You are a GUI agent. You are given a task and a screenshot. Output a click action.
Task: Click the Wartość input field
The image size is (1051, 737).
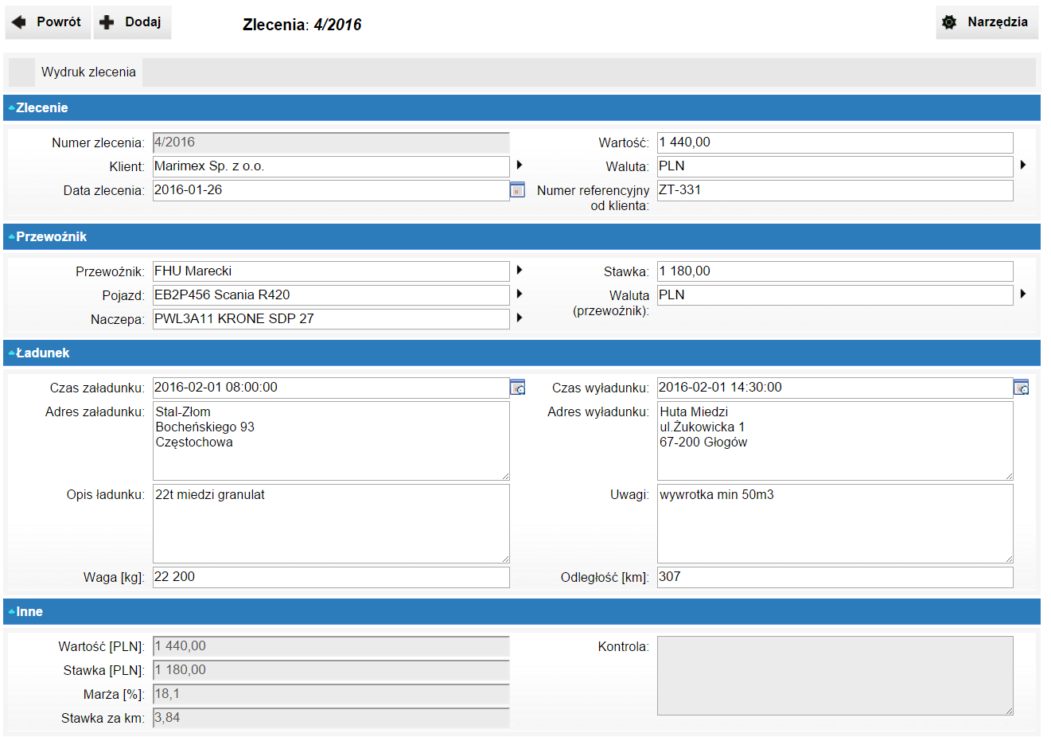click(x=835, y=142)
